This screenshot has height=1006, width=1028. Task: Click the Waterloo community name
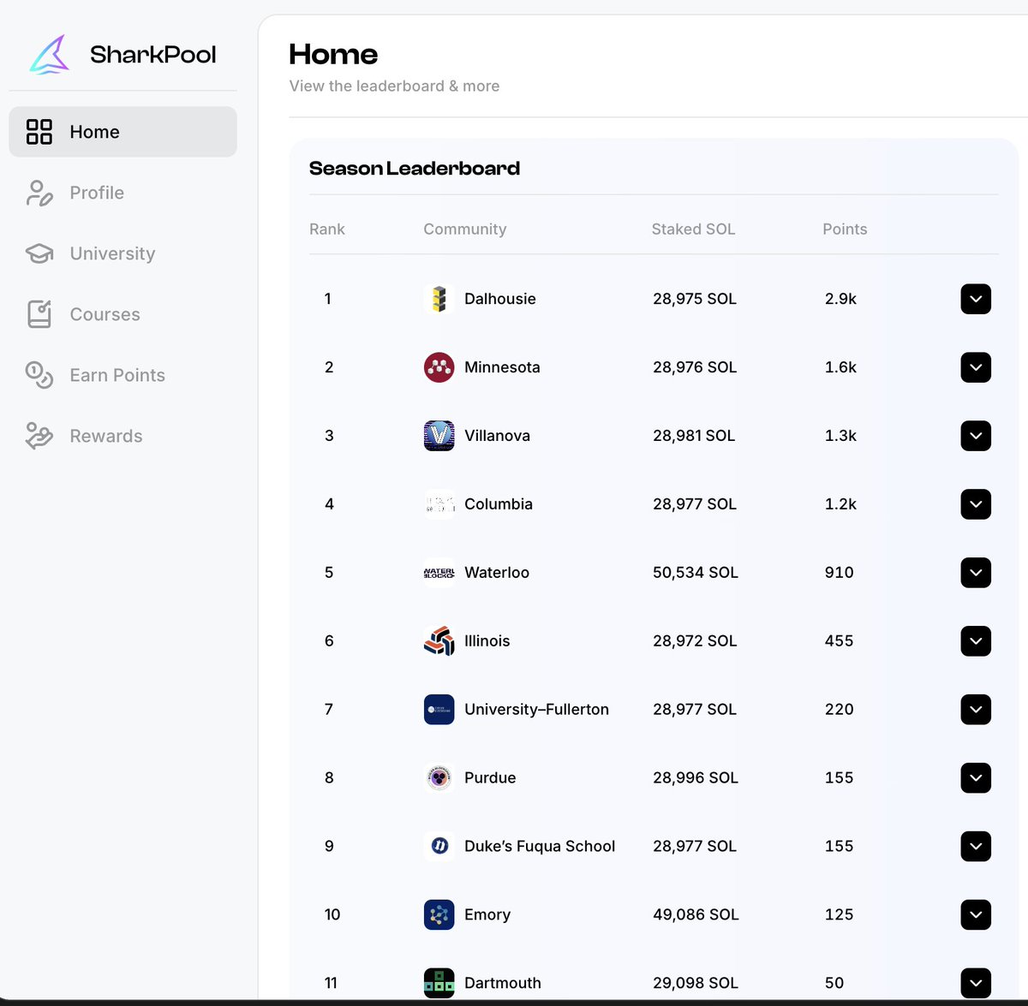coord(497,573)
